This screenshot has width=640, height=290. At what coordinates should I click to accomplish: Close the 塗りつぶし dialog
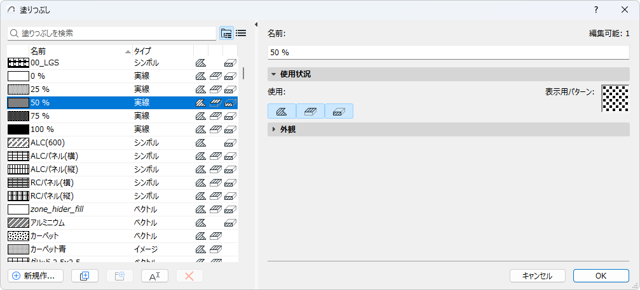[x=625, y=10]
